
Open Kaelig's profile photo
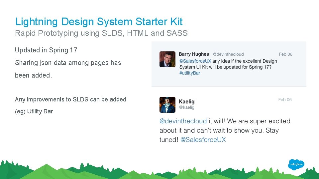click(x=167, y=105)
